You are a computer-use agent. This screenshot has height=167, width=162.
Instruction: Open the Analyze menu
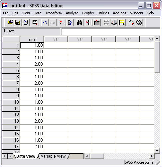pyautogui.click(x=72, y=13)
